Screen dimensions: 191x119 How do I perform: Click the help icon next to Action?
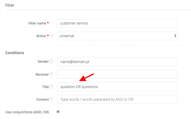pyautogui.click(x=51, y=36)
